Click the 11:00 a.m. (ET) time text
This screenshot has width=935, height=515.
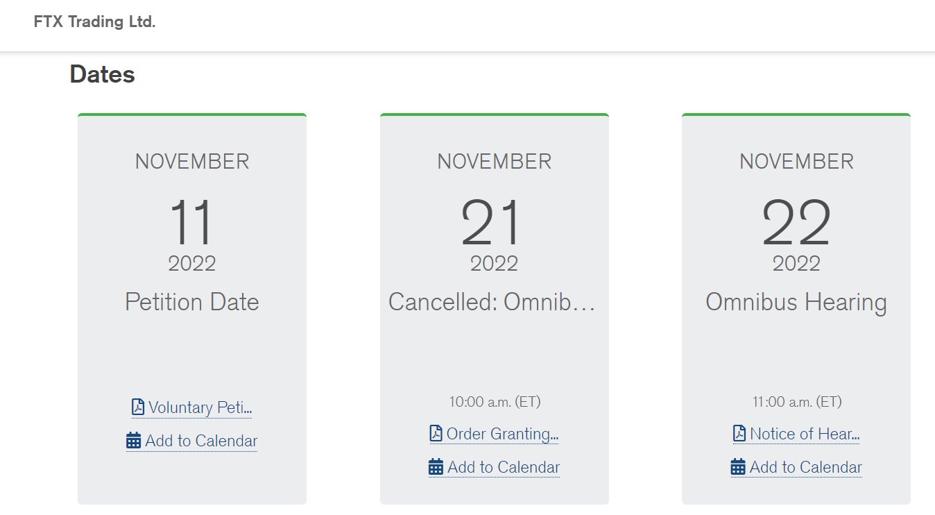point(797,401)
